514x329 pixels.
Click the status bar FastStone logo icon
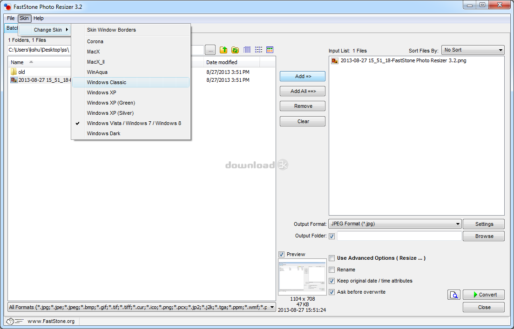[14, 321]
